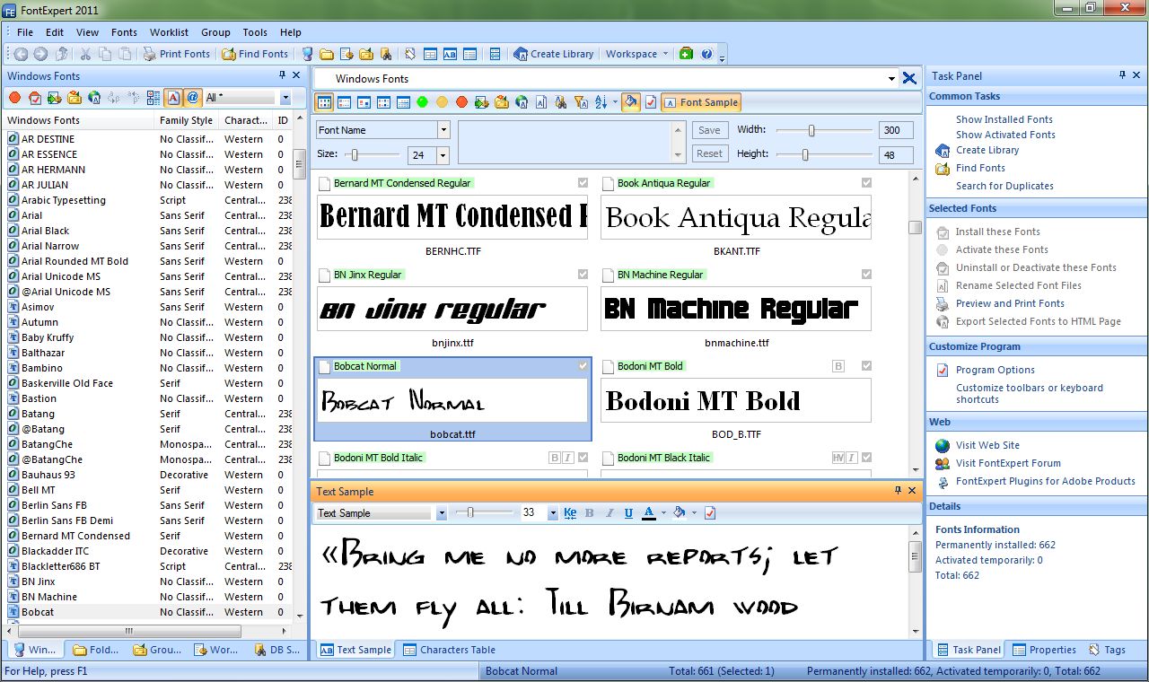Viewport: 1149px width, 682px height.
Task: Click the kerning Ke icon in Text Sample toolbar
Action: (x=570, y=513)
